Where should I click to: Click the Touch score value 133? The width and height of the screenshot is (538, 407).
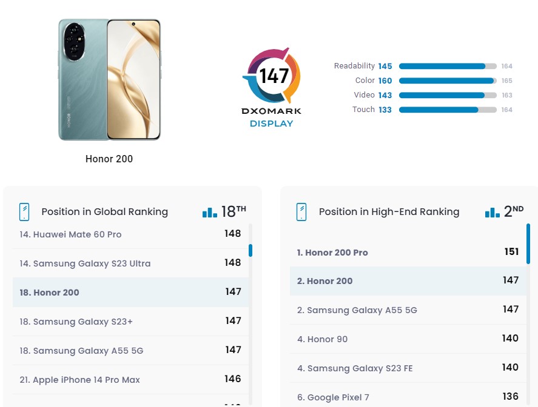pyautogui.click(x=385, y=110)
